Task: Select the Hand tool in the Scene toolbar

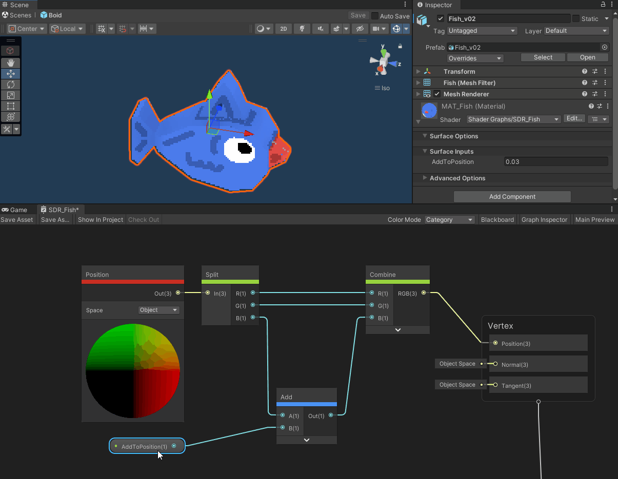Action: tap(10, 63)
